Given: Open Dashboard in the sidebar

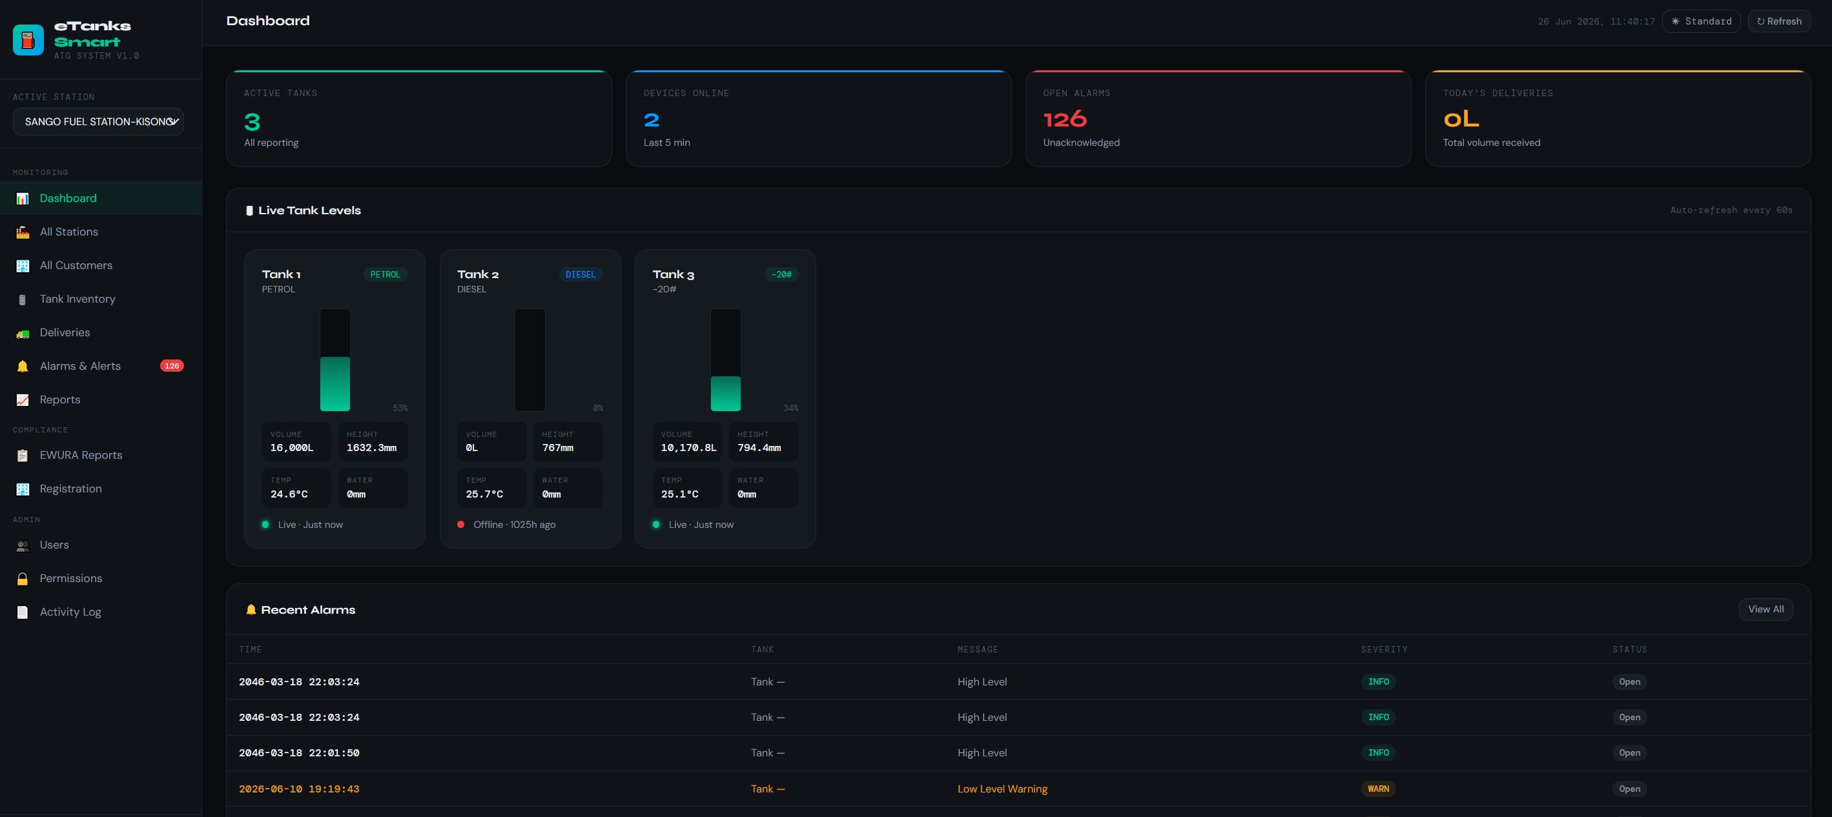Looking at the screenshot, I should tap(101, 198).
